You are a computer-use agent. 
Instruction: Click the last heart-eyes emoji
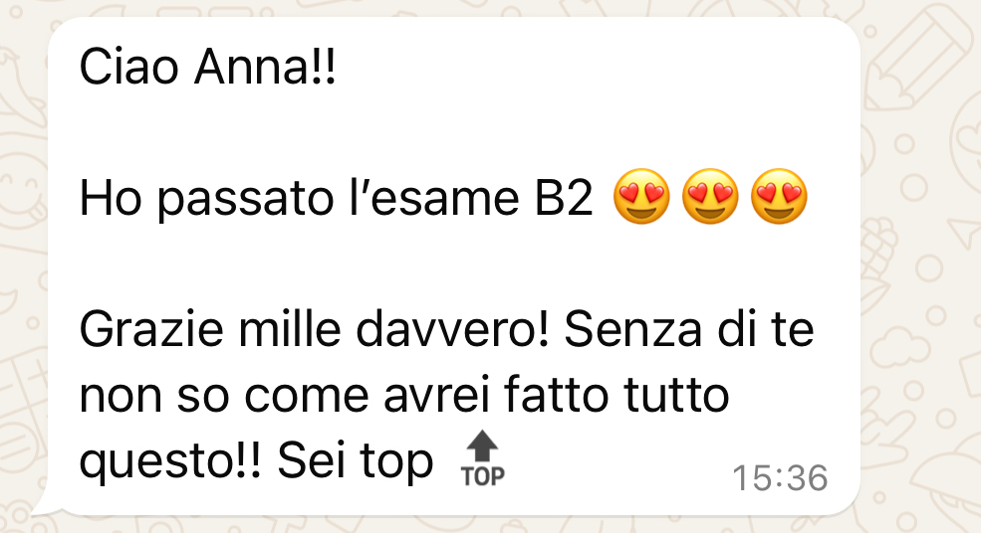coord(779,196)
